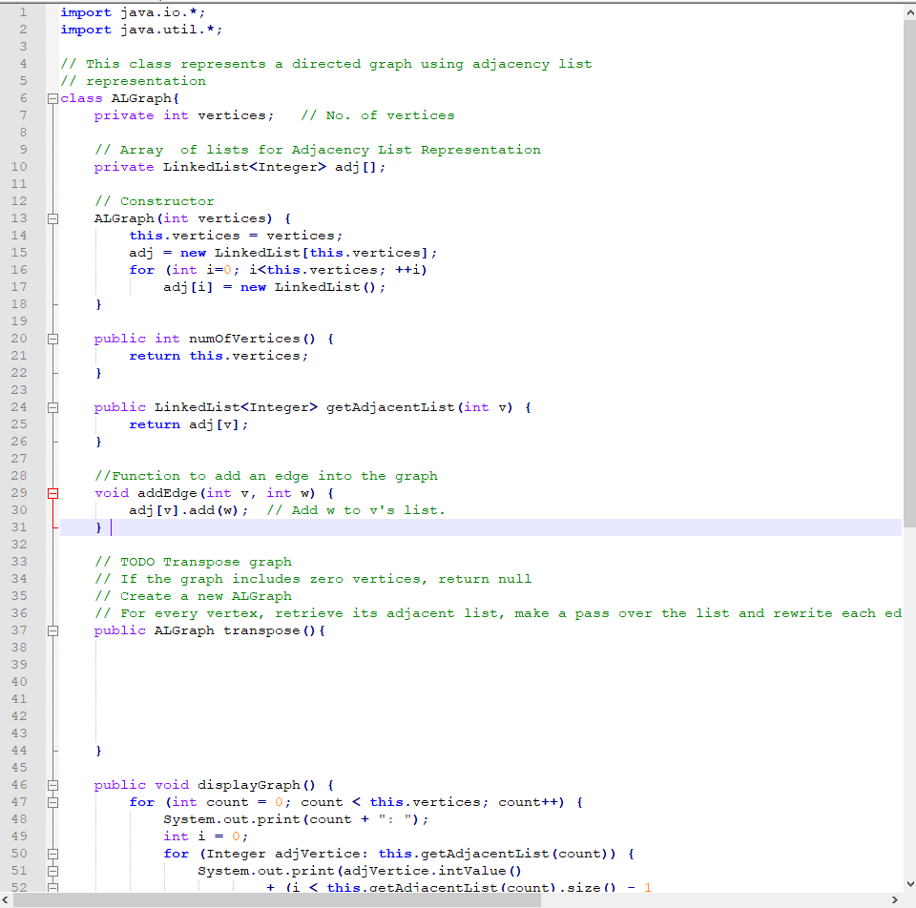Click the vertical scrollbar down arrow
Screen dimensions: 916x908
[908, 885]
